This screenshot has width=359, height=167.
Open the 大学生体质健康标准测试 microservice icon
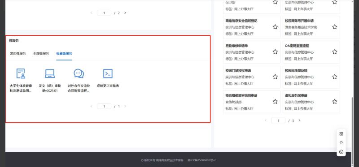pyautogui.click(x=21, y=73)
